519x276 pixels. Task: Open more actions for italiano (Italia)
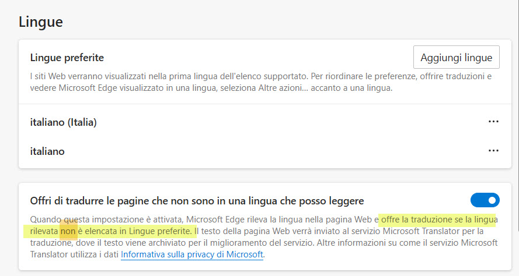coord(493,122)
